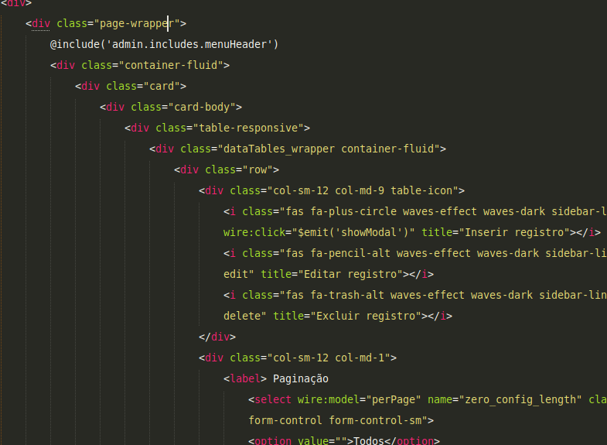Image resolution: width=607 pixels, height=445 pixels.
Task: Click the div class="card" line
Action: click(x=131, y=86)
